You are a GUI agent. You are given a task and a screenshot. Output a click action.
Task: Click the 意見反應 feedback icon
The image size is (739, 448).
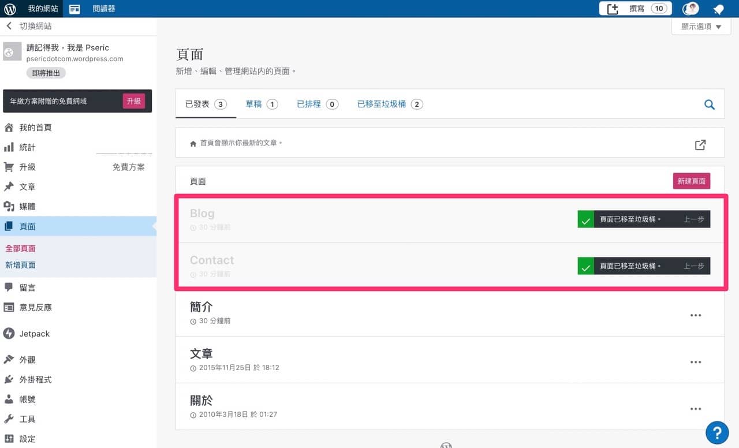click(9, 307)
